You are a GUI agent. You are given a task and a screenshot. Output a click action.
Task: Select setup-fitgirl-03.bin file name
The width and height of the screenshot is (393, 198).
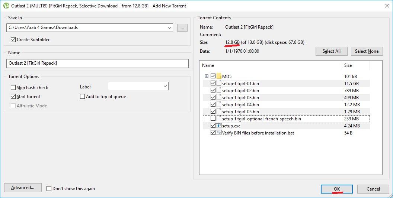coord(240,97)
